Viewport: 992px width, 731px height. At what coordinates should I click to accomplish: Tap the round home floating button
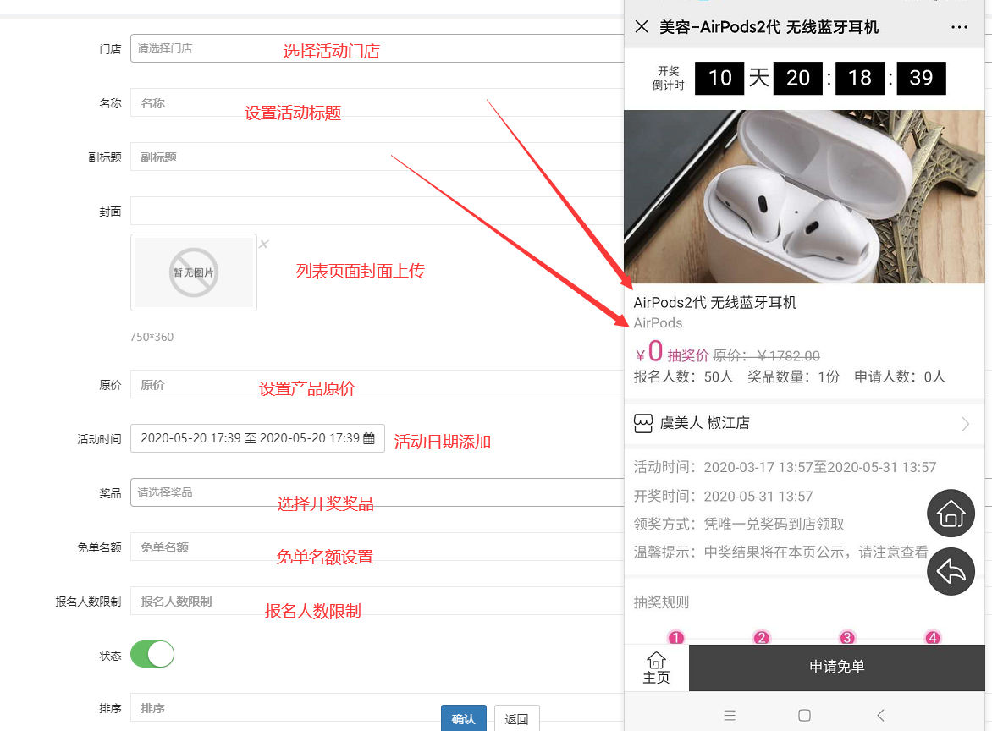[x=951, y=514]
